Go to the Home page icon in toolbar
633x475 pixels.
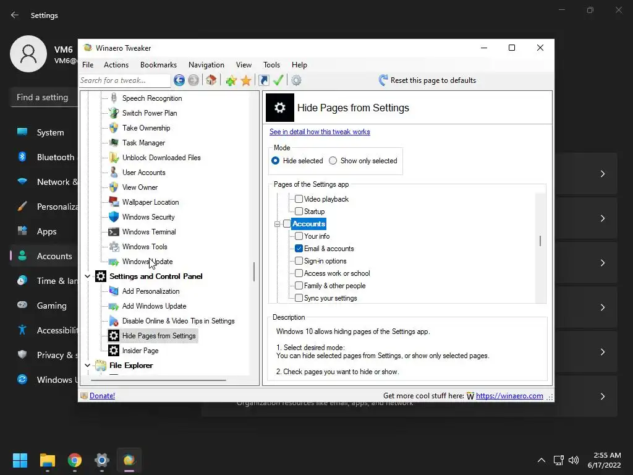pyautogui.click(x=211, y=80)
